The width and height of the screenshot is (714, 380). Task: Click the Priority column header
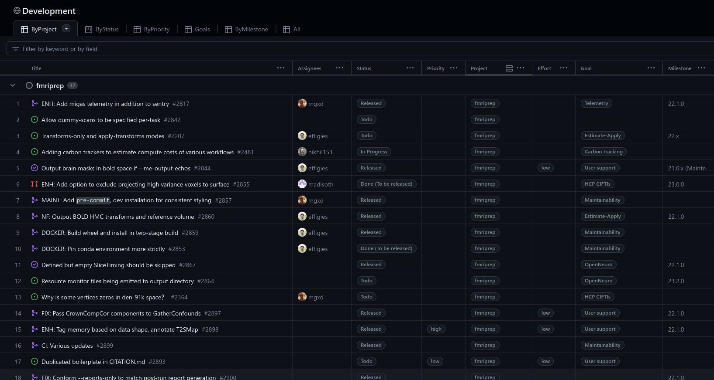[436, 68]
